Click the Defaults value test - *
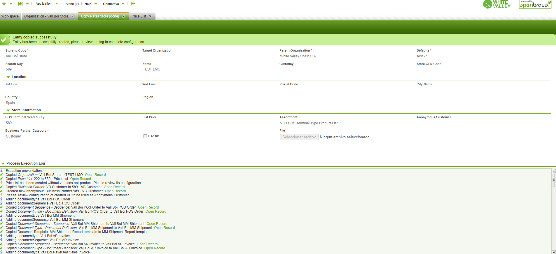The height and width of the screenshot is (254, 556). coord(422,56)
